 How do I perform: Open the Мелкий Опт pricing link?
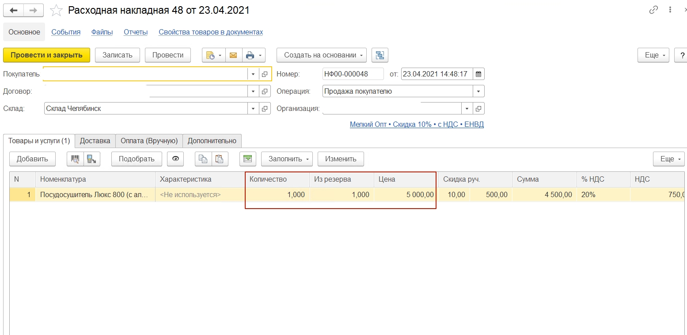416,125
